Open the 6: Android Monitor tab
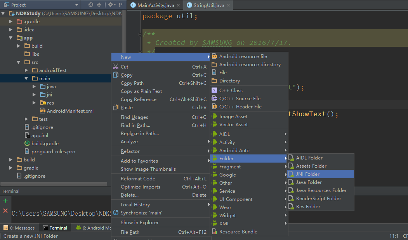Image resolution: width=408 pixels, height=240 pixels. (94, 228)
